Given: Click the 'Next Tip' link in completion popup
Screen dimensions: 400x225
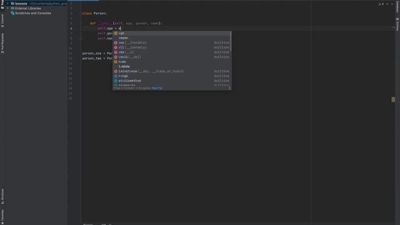Looking at the screenshot, I should 157,88.
